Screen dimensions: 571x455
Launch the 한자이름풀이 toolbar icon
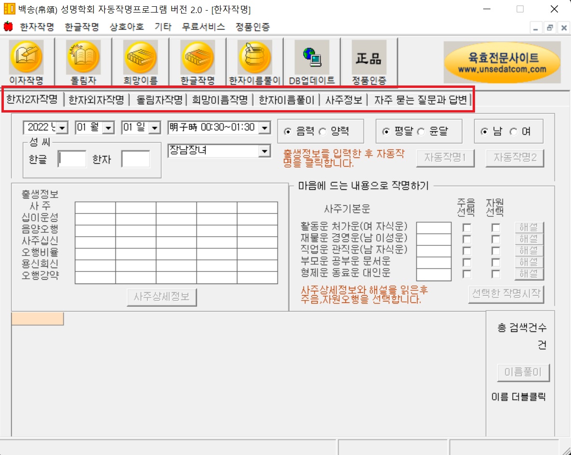click(255, 62)
